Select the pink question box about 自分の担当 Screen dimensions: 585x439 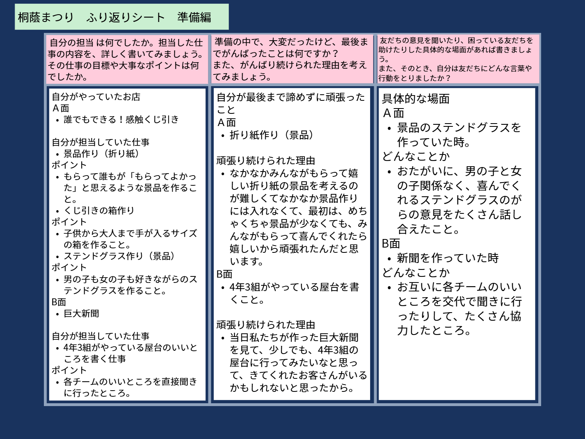tap(126, 59)
